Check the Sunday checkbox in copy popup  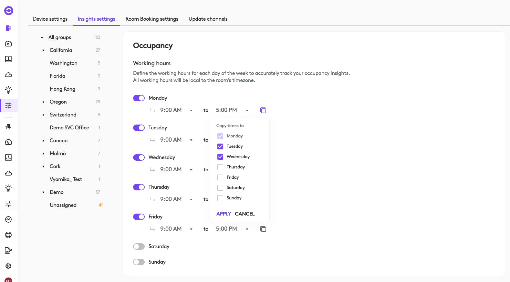tap(220, 198)
